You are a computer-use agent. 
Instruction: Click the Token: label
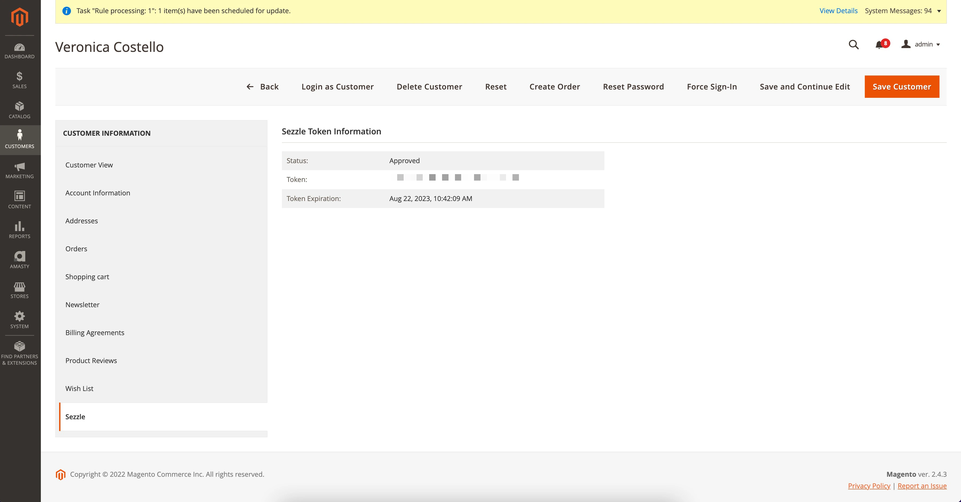click(297, 180)
